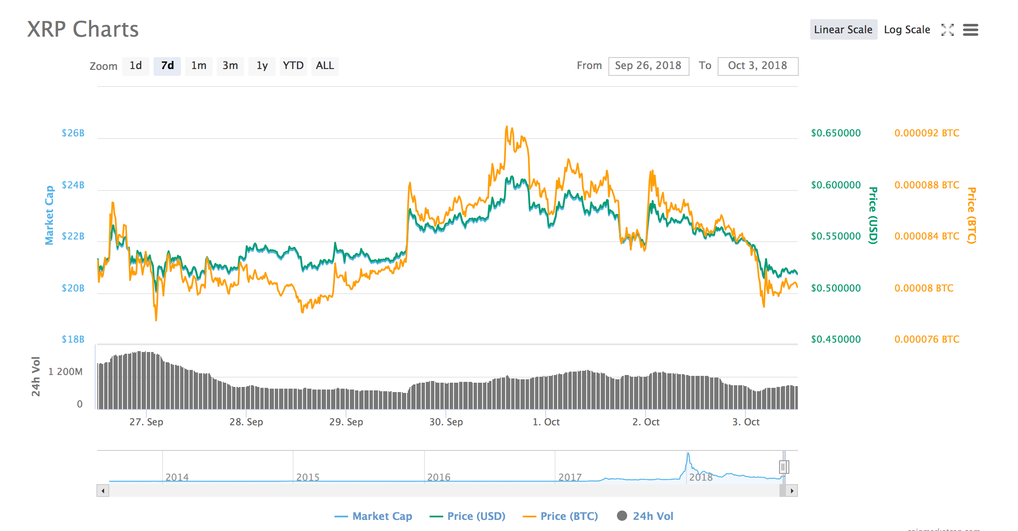The image size is (1018, 531).
Task: Show ALL time range
Action: pyautogui.click(x=325, y=66)
